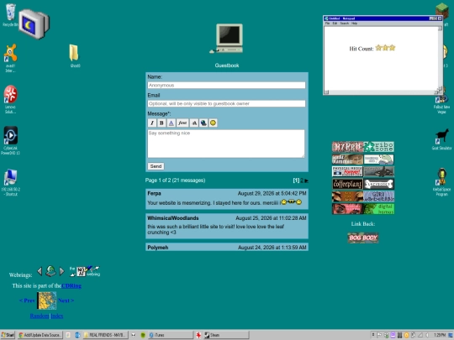Click the webring globe-on-book icon
This screenshot has width=454, height=340.
pyautogui.click(x=50, y=271)
